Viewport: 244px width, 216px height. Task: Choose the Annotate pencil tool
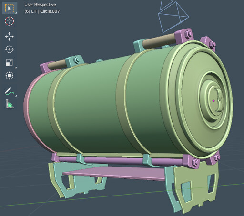[10, 91]
